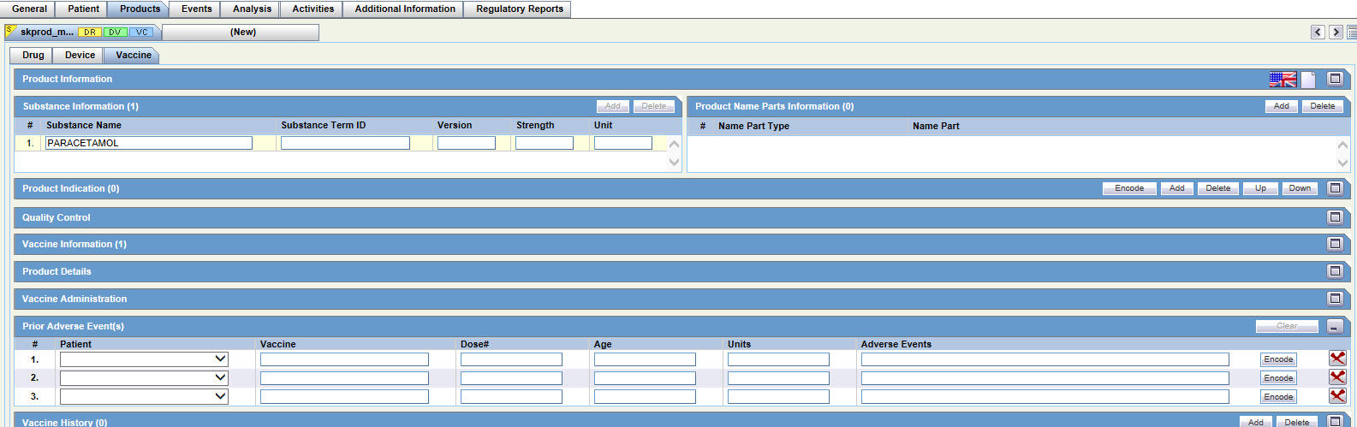This screenshot has height=427, width=1357.
Task: Select the Vaccine sub-tab
Action: pyautogui.click(x=133, y=56)
